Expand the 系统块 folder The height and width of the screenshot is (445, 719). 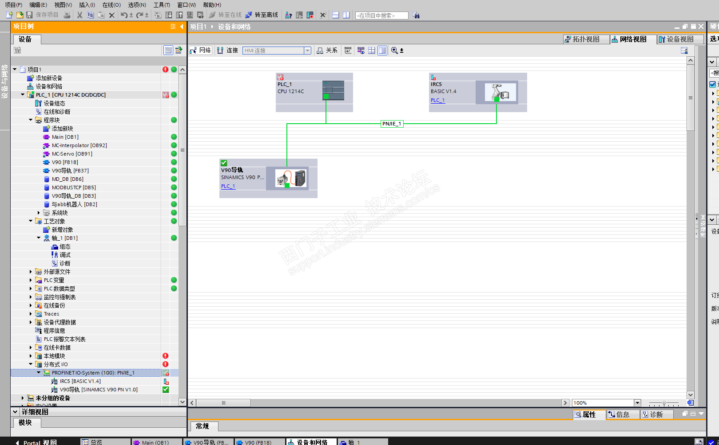tap(39, 213)
